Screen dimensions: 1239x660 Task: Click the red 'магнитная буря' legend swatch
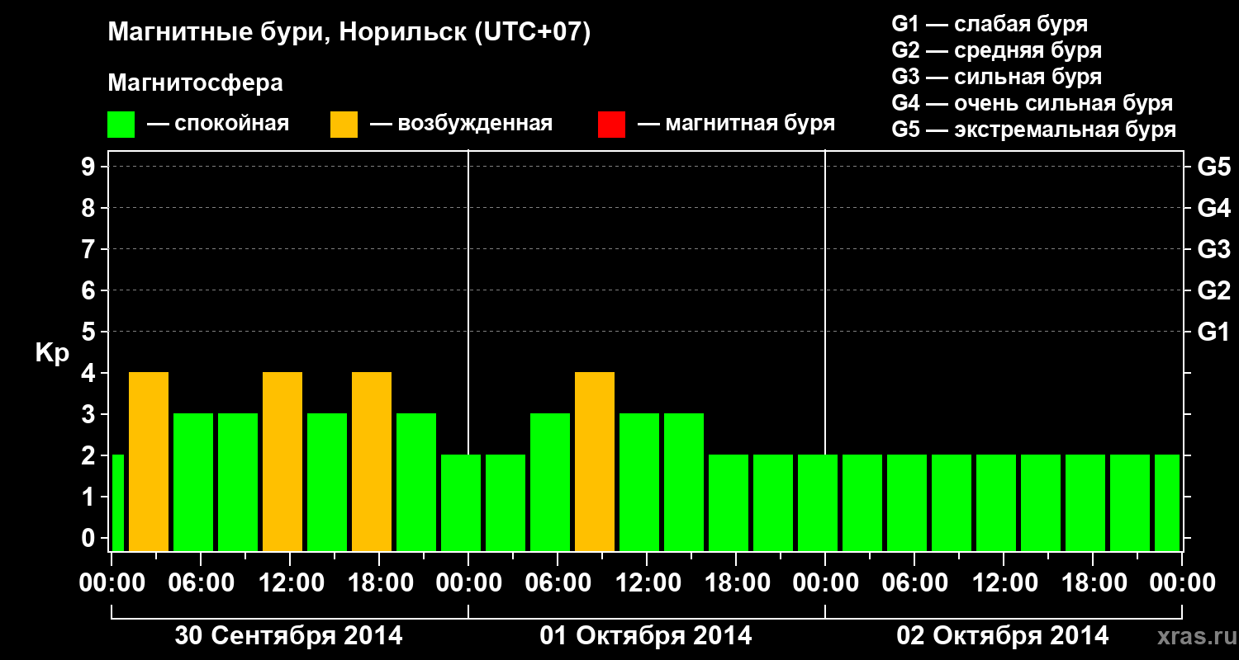click(x=612, y=125)
